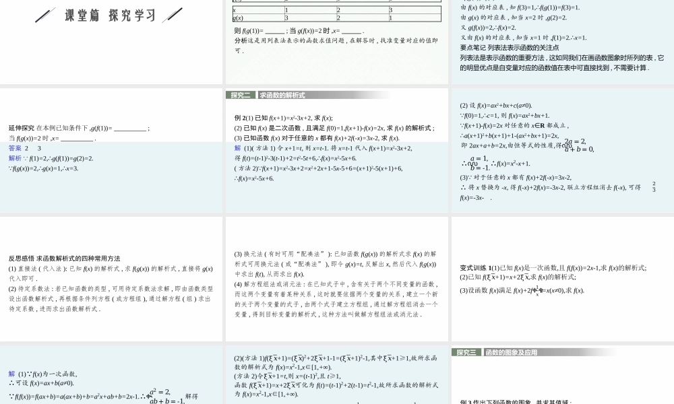Click the 课堂篇 探究学习 heading text

(x=111, y=15)
